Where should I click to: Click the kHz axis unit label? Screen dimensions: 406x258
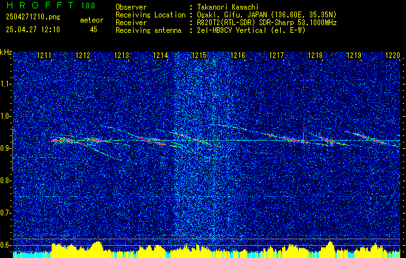tap(6, 52)
